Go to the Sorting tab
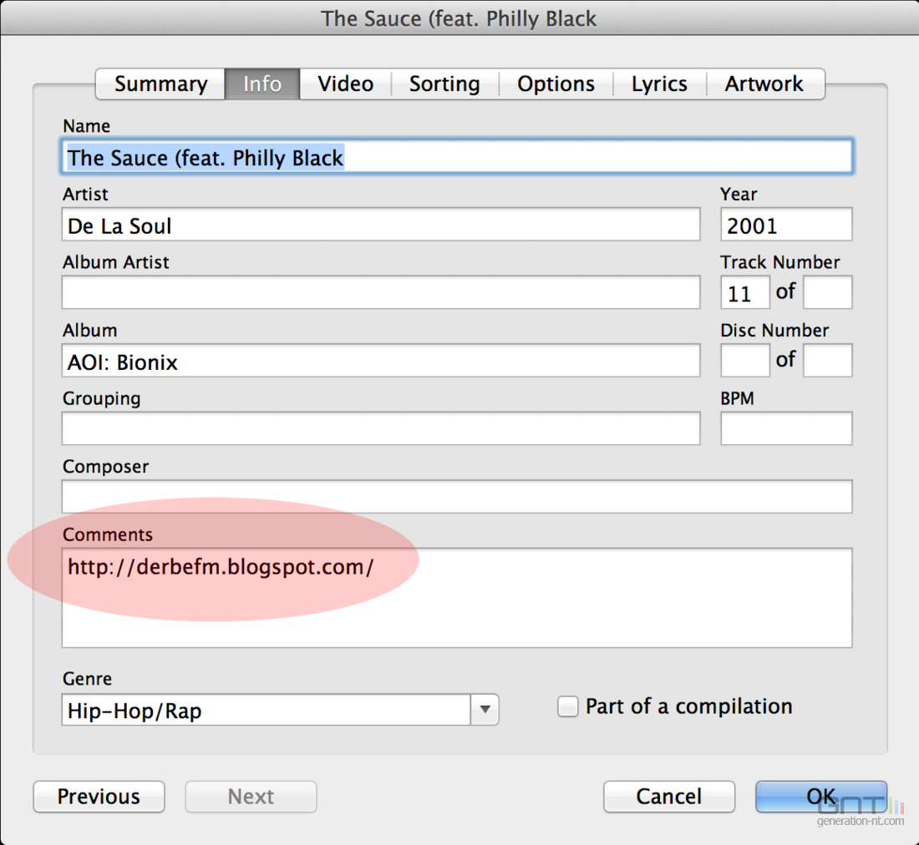The height and width of the screenshot is (845, 919). tap(444, 83)
